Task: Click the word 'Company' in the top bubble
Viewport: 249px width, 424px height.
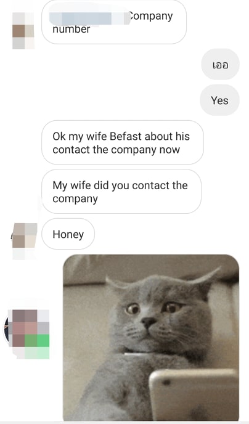Action: point(150,16)
